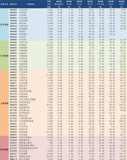Click the 800消费 index name
Viewport: 127px width, 160px height.
[x=23, y=45]
